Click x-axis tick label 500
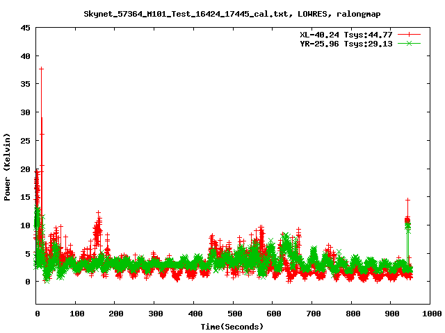The image size is (445, 333). click(x=235, y=314)
